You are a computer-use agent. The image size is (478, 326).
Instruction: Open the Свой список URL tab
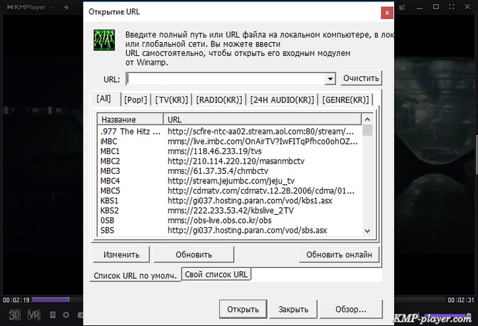tap(216, 274)
